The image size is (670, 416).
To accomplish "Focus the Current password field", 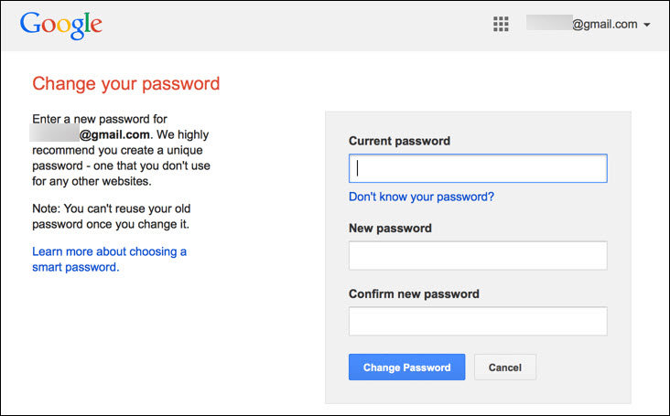I will click(478, 168).
